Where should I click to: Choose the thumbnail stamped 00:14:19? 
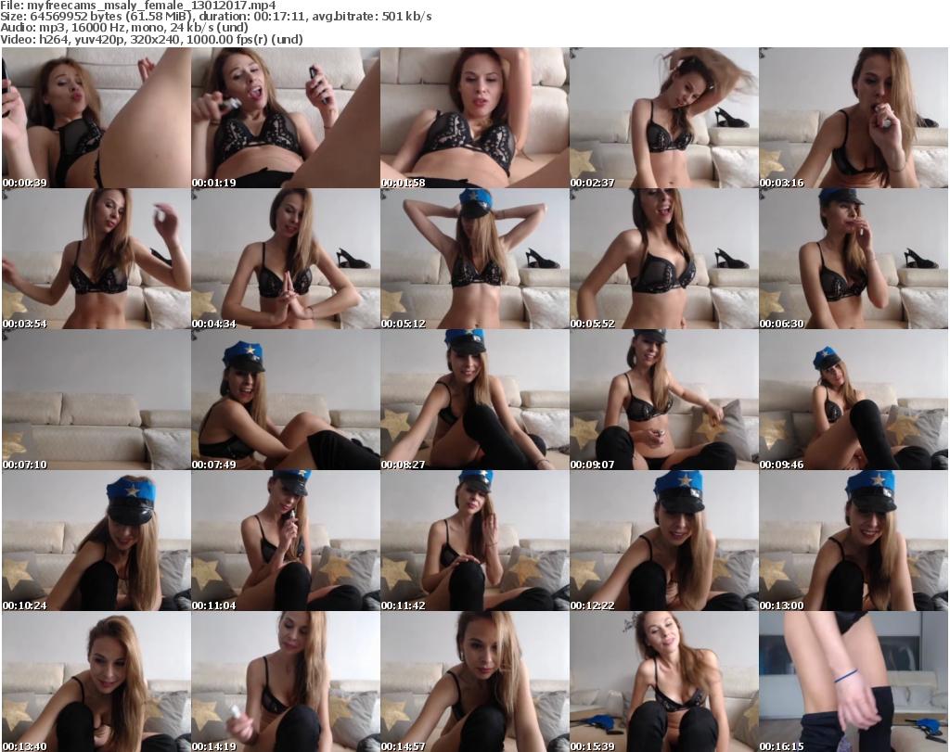[286, 682]
